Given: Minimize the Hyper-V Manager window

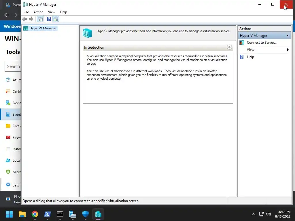Looking at the screenshot, I should click(260, 4).
